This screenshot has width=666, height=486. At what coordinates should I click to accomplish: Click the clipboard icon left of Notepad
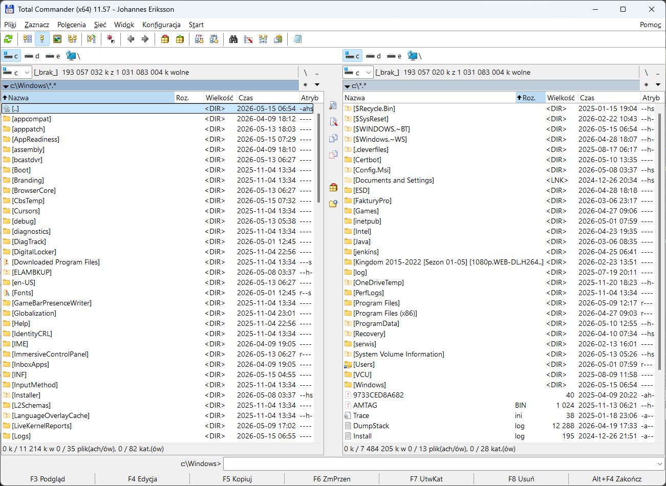[x=278, y=39]
